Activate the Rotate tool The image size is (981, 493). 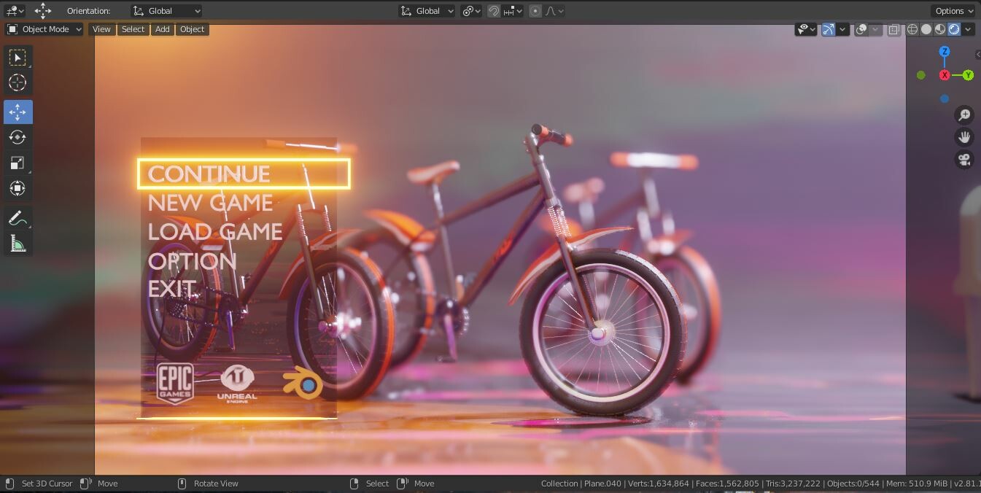coord(18,137)
